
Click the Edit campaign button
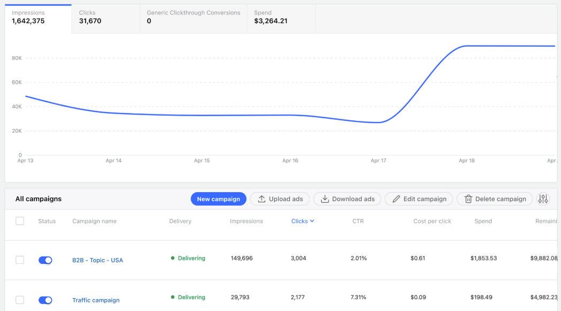coord(419,199)
